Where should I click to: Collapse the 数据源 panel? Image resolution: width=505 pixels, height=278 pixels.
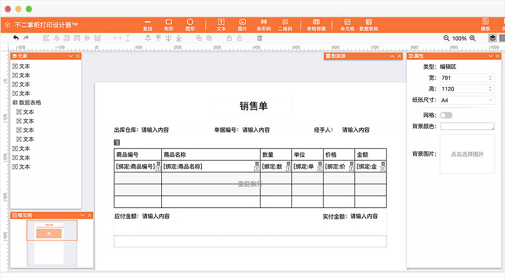point(392,56)
